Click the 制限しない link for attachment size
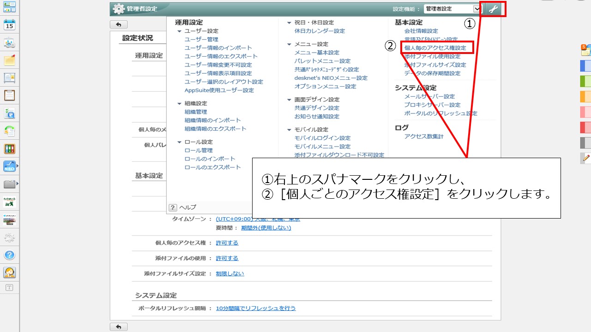This screenshot has height=332, width=591. tap(230, 273)
